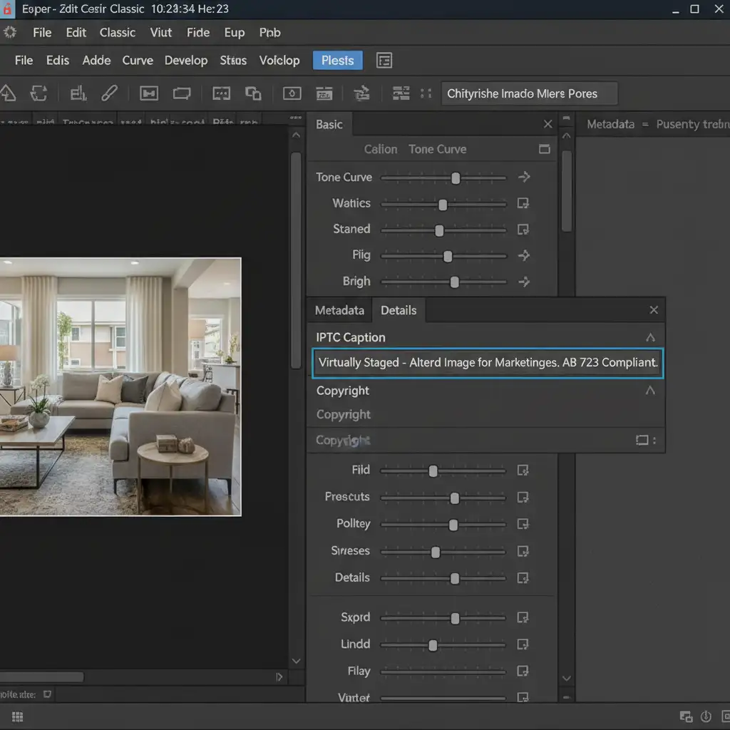Click inside the IPTC Caption text field

click(488, 362)
